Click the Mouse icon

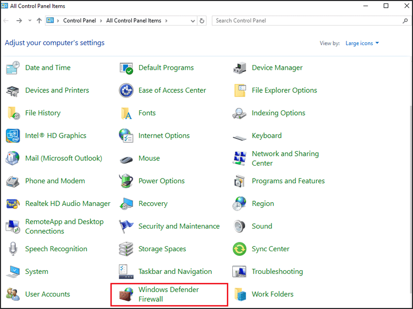[126, 159]
